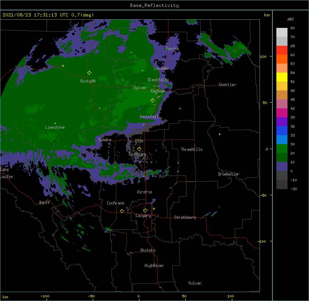Screen dimensions: 309x301
Task: Click the Banff label
Action: coord(44,203)
